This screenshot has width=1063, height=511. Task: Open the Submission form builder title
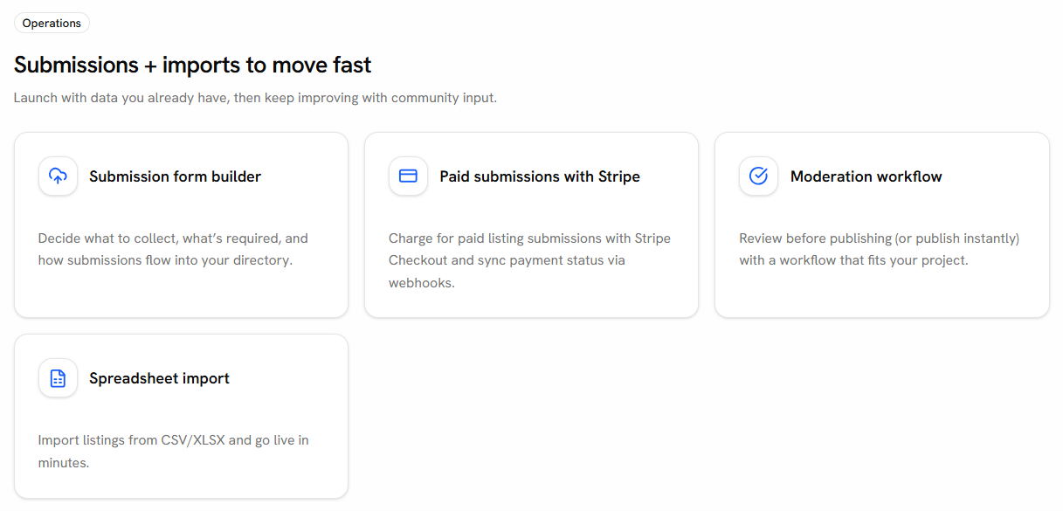point(175,176)
